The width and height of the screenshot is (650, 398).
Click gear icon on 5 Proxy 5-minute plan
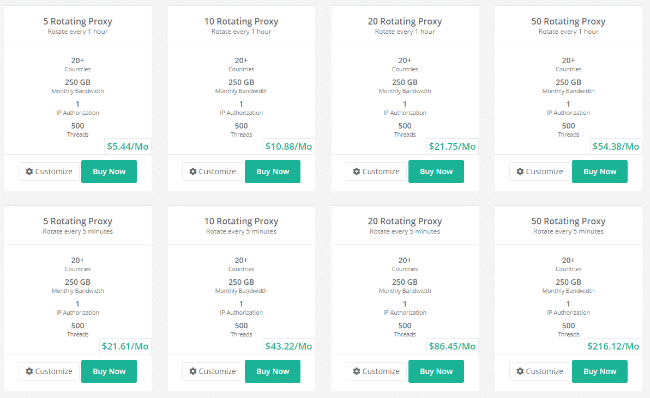click(x=29, y=371)
